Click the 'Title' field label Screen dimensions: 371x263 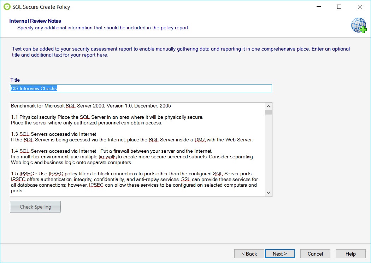[15, 80]
